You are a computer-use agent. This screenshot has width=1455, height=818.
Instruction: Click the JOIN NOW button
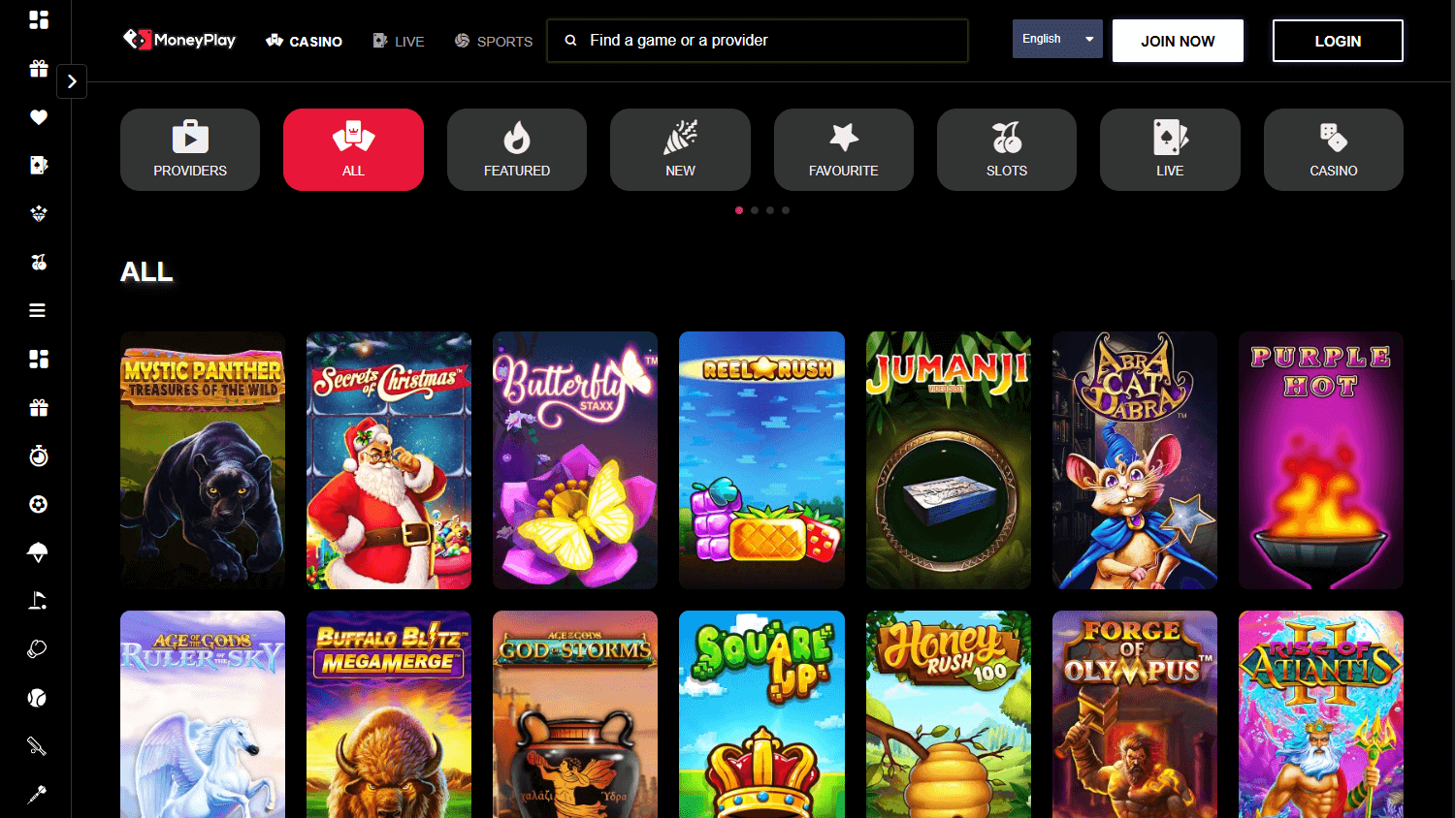[1178, 41]
